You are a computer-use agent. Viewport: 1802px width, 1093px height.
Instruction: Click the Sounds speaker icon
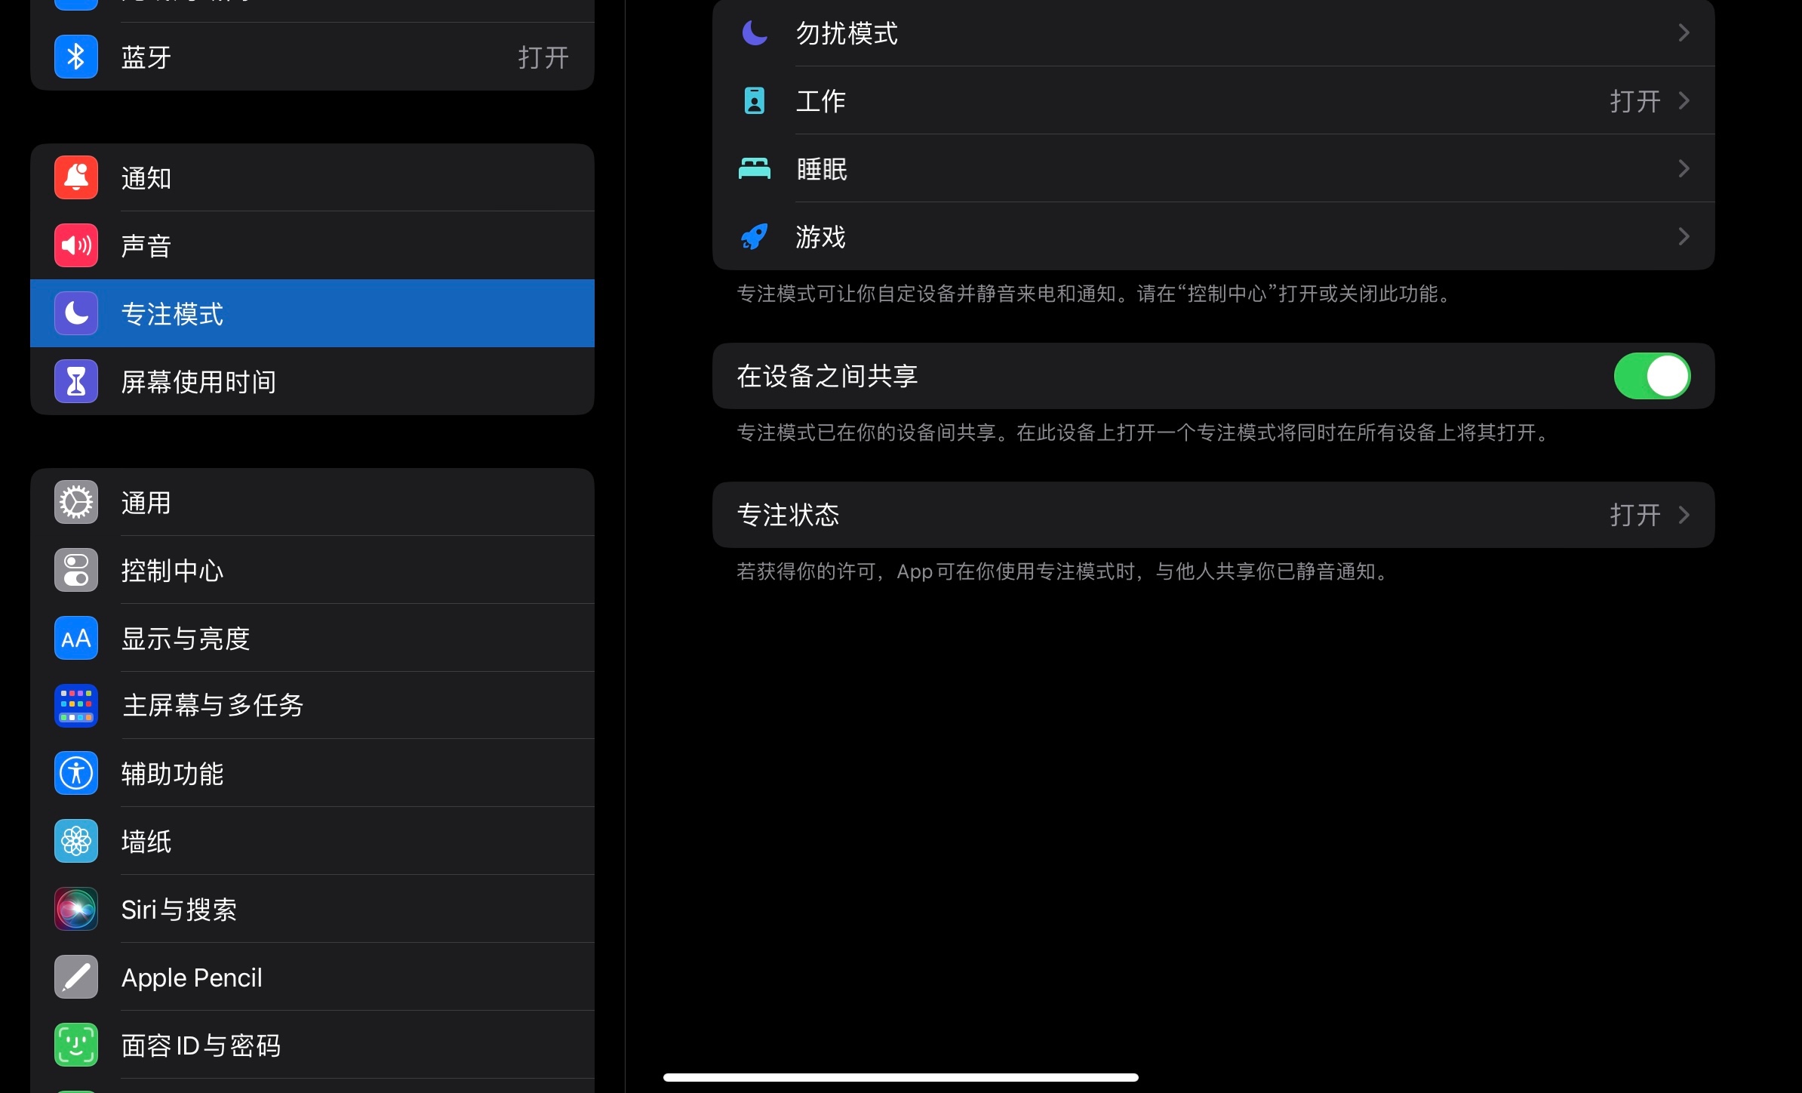tap(76, 245)
